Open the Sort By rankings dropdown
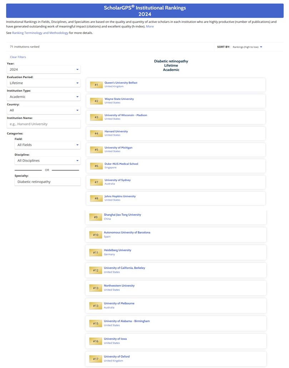The width and height of the screenshot is (289, 368). coord(247,47)
